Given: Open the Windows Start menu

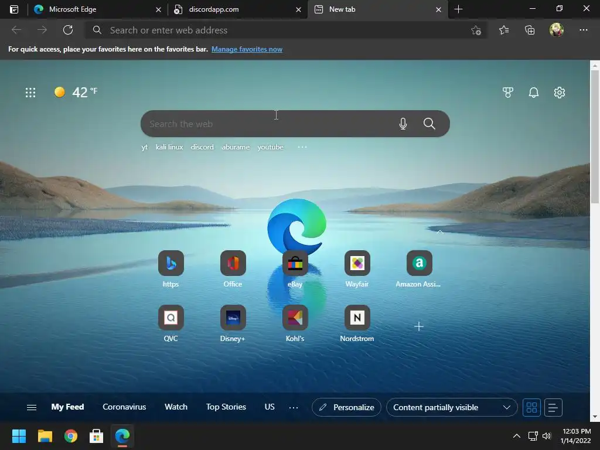Looking at the screenshot, I should 19,436.
